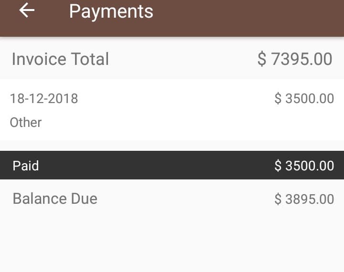Tap the $ 3500.00 amount in payment entry
344x272 pixels.
coord(304,99)
